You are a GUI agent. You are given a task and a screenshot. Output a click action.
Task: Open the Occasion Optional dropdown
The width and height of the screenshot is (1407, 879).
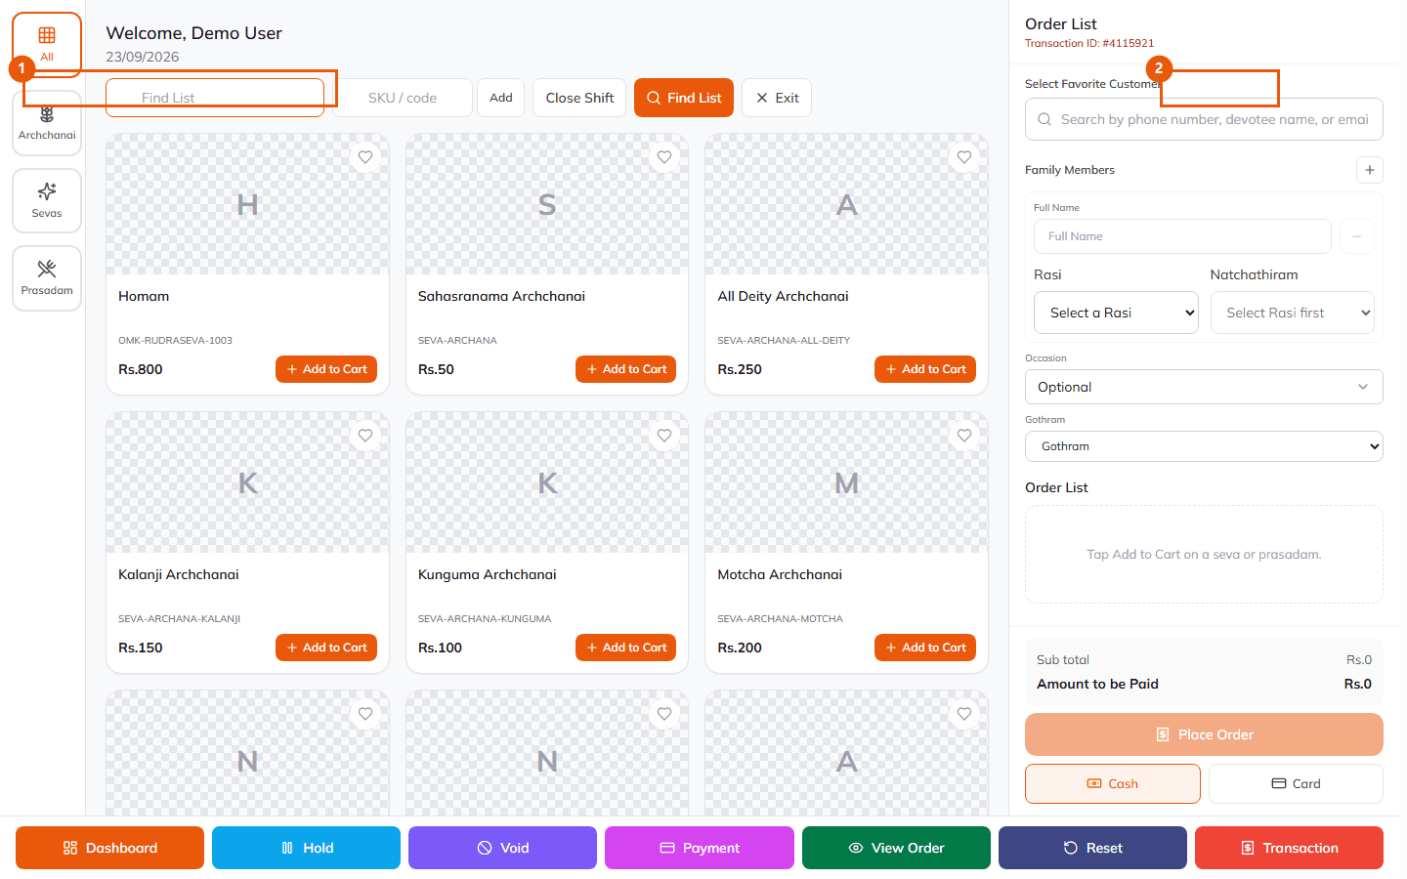click(x=1204, y=387)
